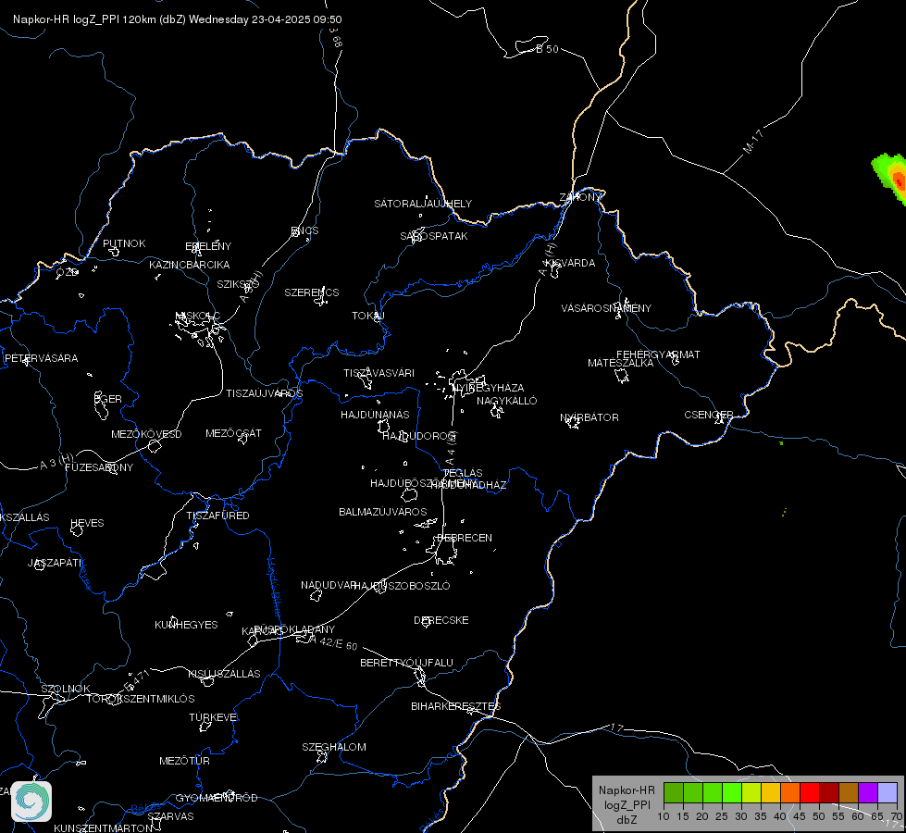Click the M-17 road label
This screenshot has width=906, height=833.
(753, 142)
